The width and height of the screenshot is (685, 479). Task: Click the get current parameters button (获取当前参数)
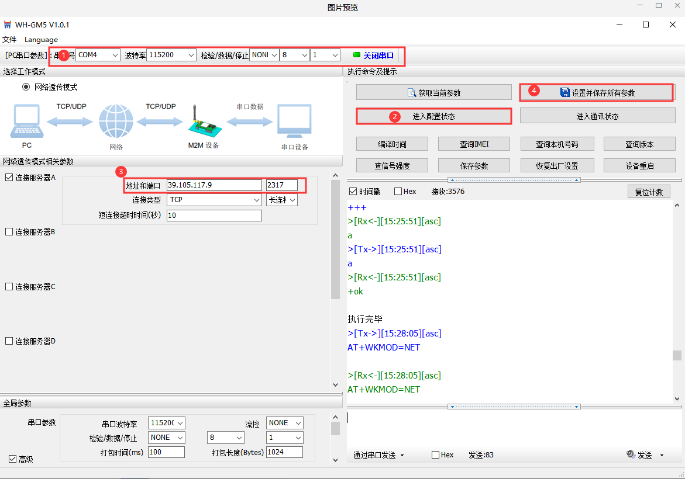click(x=433, y=92)
